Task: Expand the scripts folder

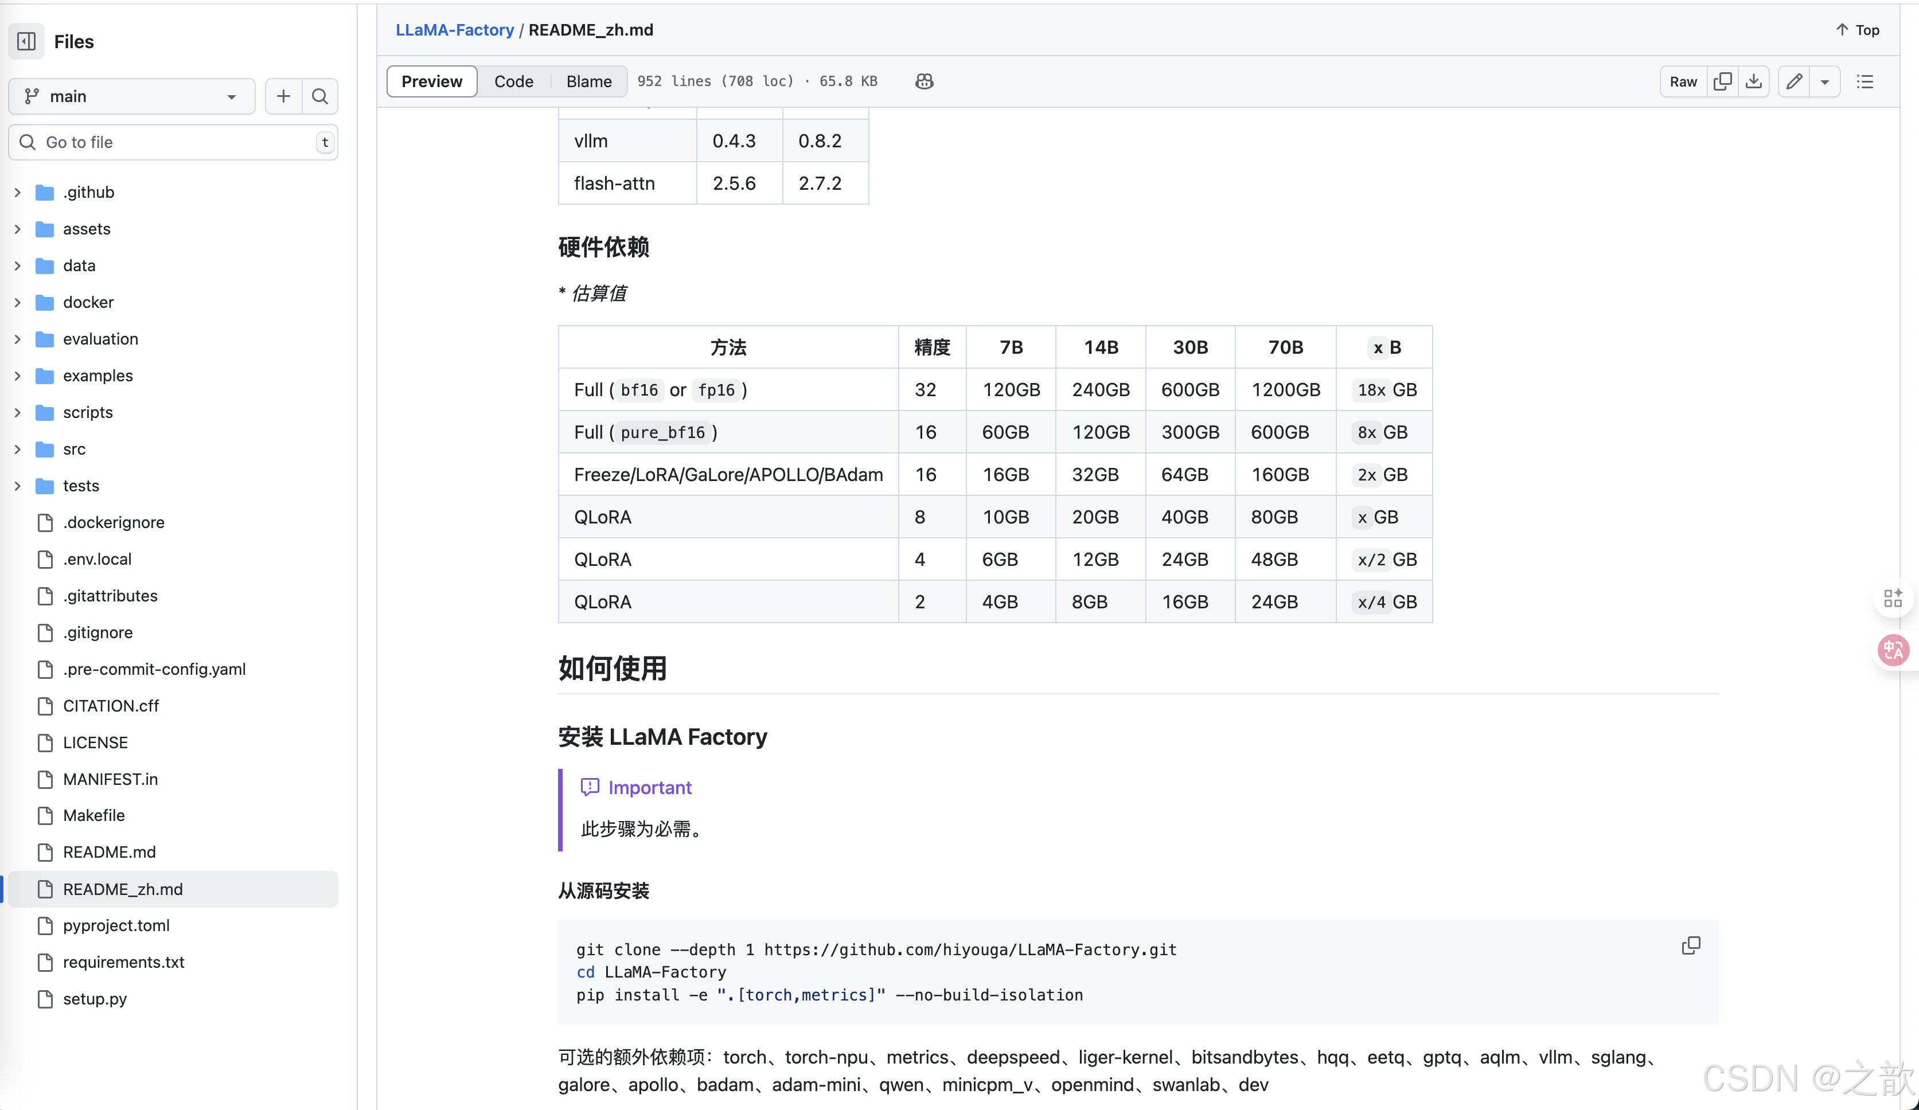Action: pos(18,413)
